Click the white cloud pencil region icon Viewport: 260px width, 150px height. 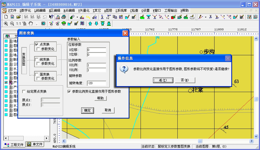192,17
